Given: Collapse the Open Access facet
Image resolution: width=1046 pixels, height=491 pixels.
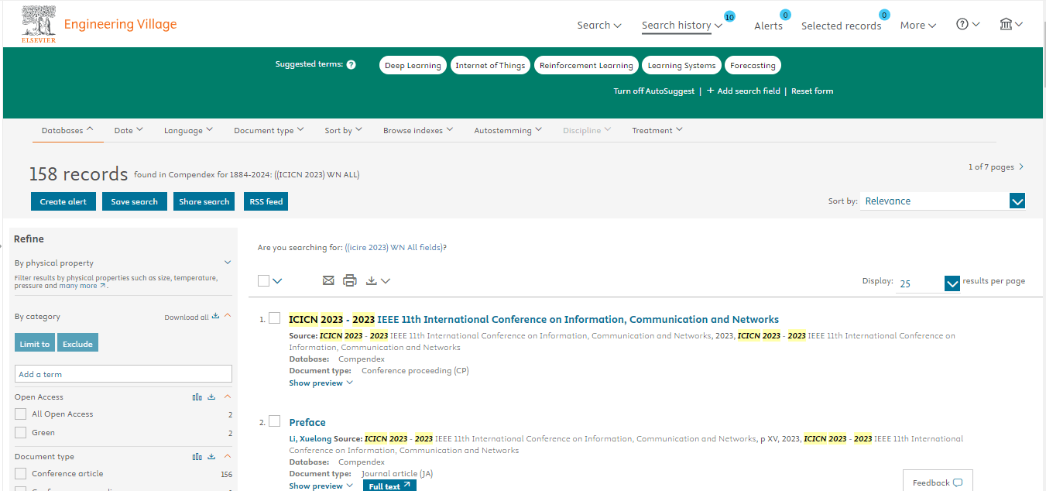Looking at the screenshot, I should (228, 397).
